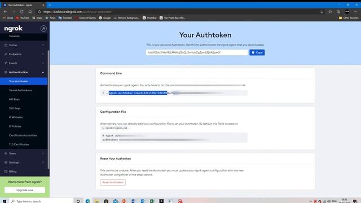Click the browser home icon

(30, 12)
